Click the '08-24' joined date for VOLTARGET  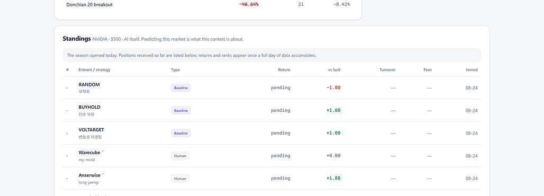472,133
